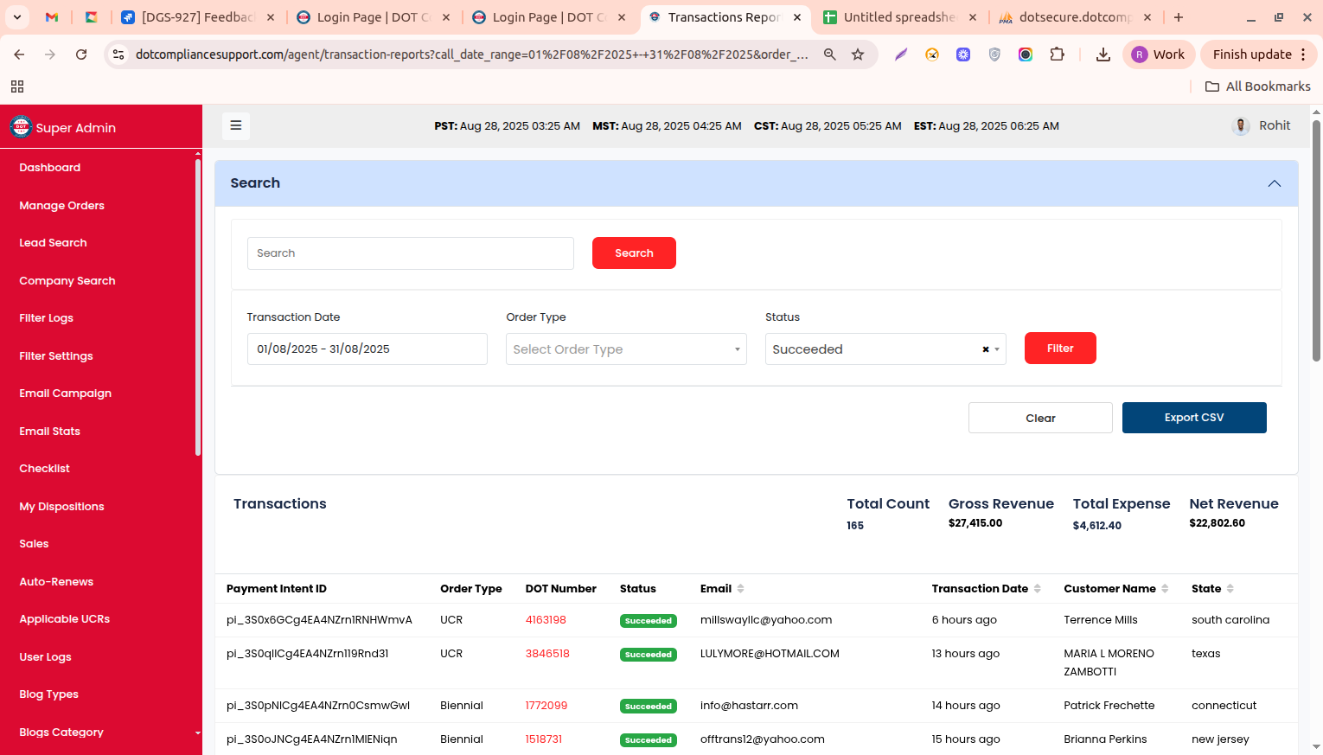The width and height of the screenshot is (1323, 755).
Task: Sort the table by Email column
Action: [x=740, y=589]
